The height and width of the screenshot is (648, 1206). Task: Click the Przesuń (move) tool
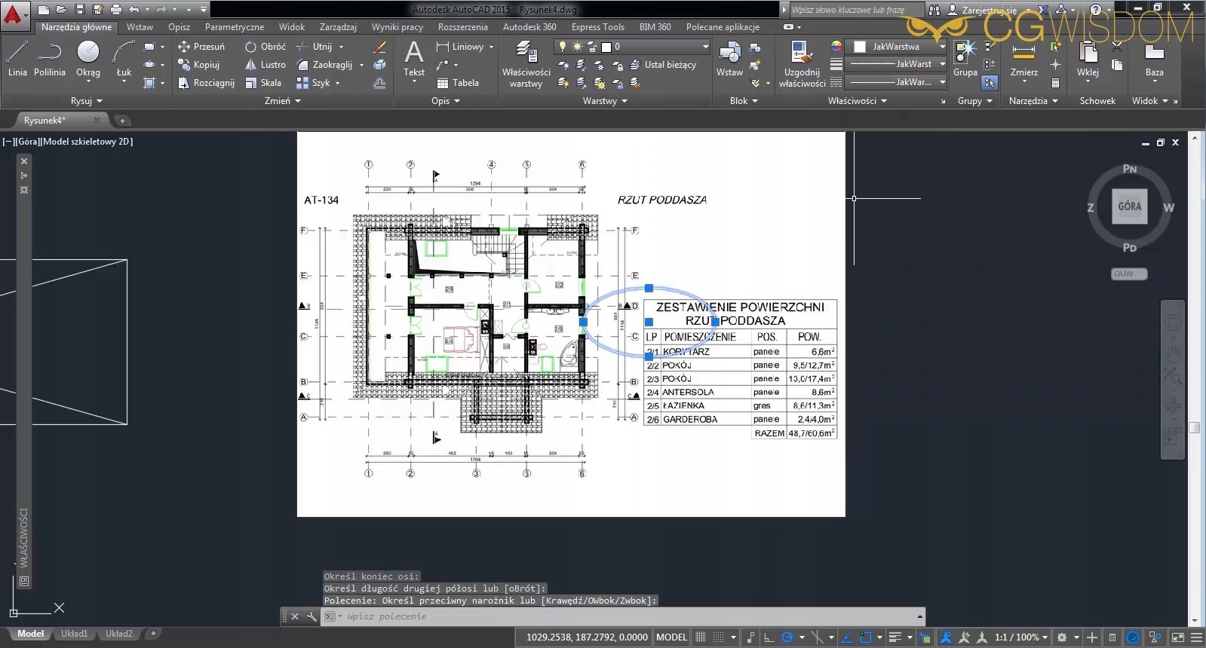(x=201, y=47)
